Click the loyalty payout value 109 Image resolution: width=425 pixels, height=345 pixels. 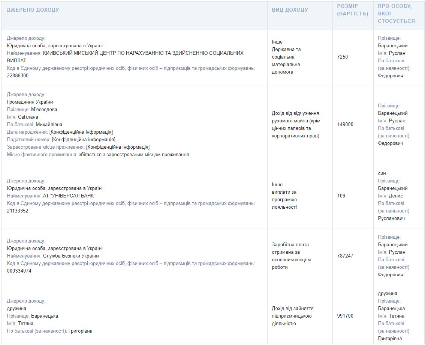[341, 196]
